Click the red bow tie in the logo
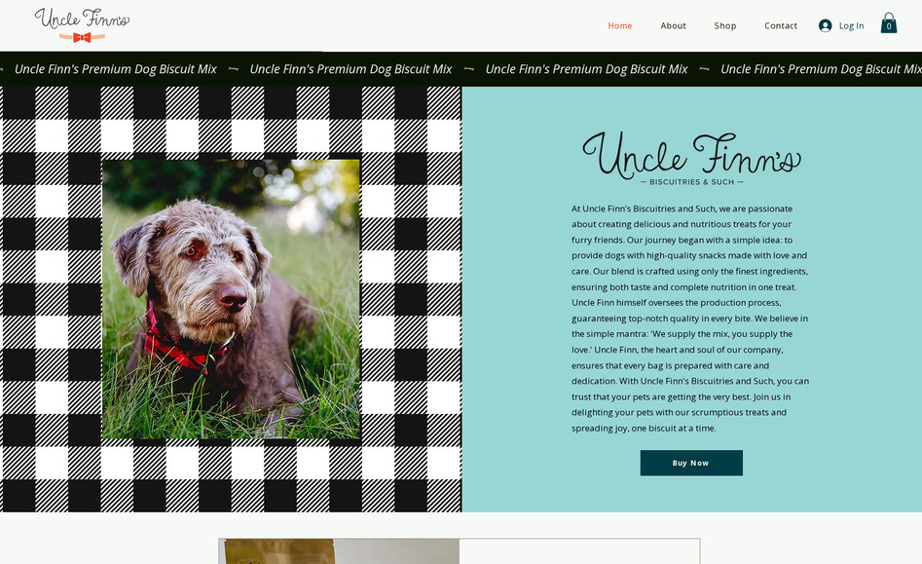 click(x=82, y=38)
